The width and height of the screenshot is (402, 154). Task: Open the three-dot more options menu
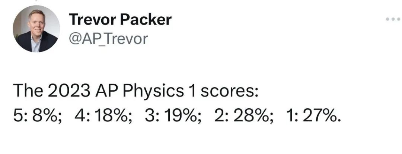pyautogui.click(x=393, y=19)
